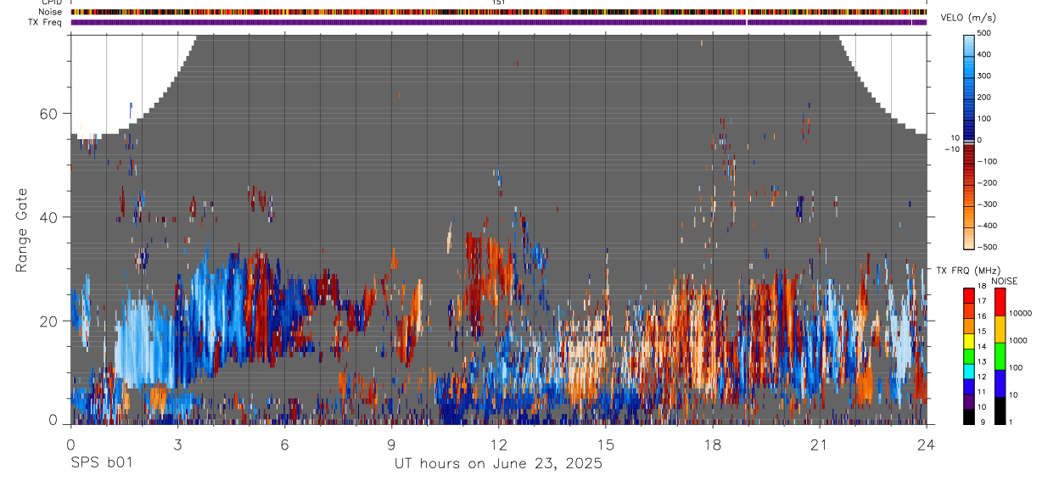Click the '11' label on TX FRQ scale
Screen dimensions: 1042x481
[x=982, y=392]
